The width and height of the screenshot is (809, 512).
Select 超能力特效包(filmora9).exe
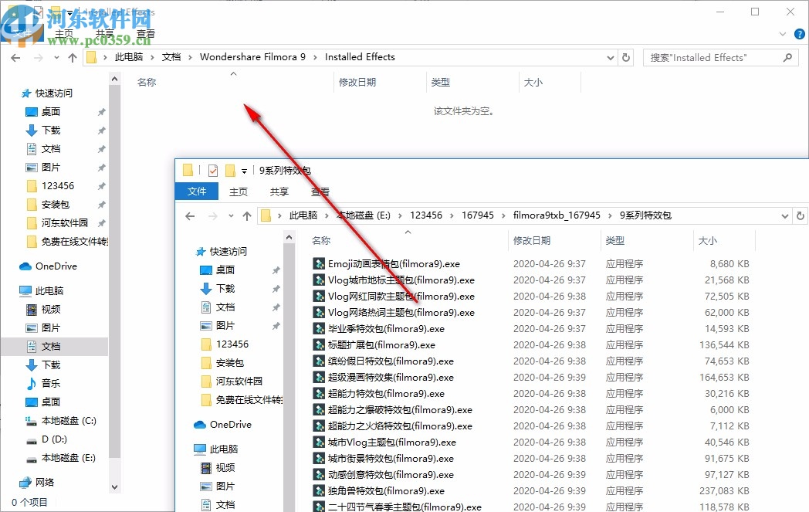(x=378, y=394)
